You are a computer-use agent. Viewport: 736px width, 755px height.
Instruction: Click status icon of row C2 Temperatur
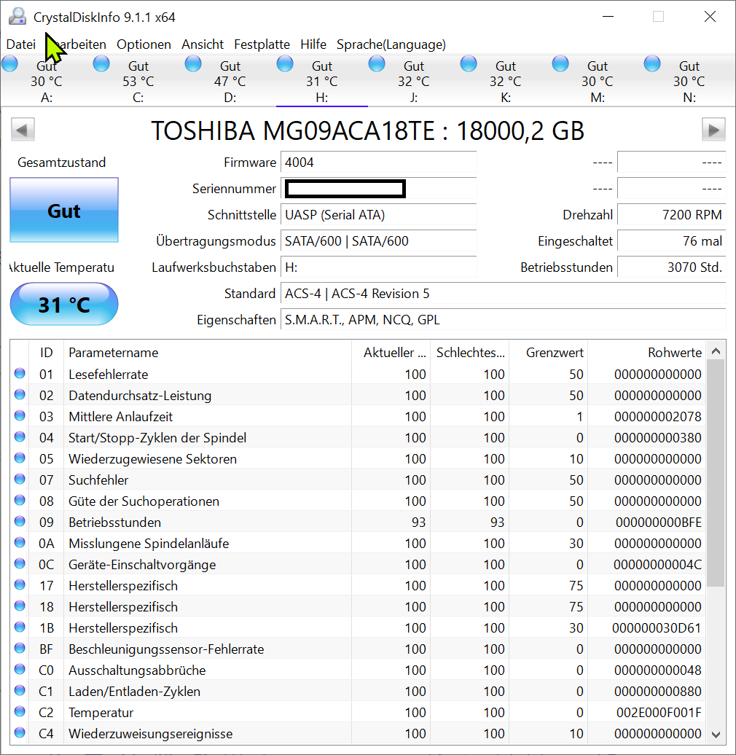pyautogui.click(x=20, y=711)
